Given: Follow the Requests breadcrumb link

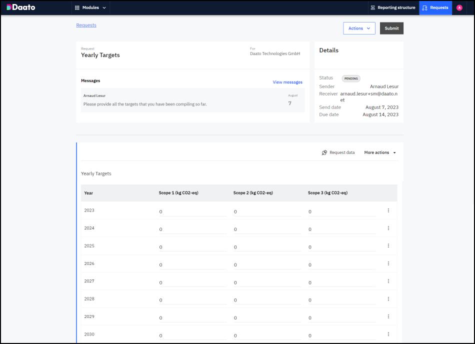Looking at the screenshot, I should 86,25.
